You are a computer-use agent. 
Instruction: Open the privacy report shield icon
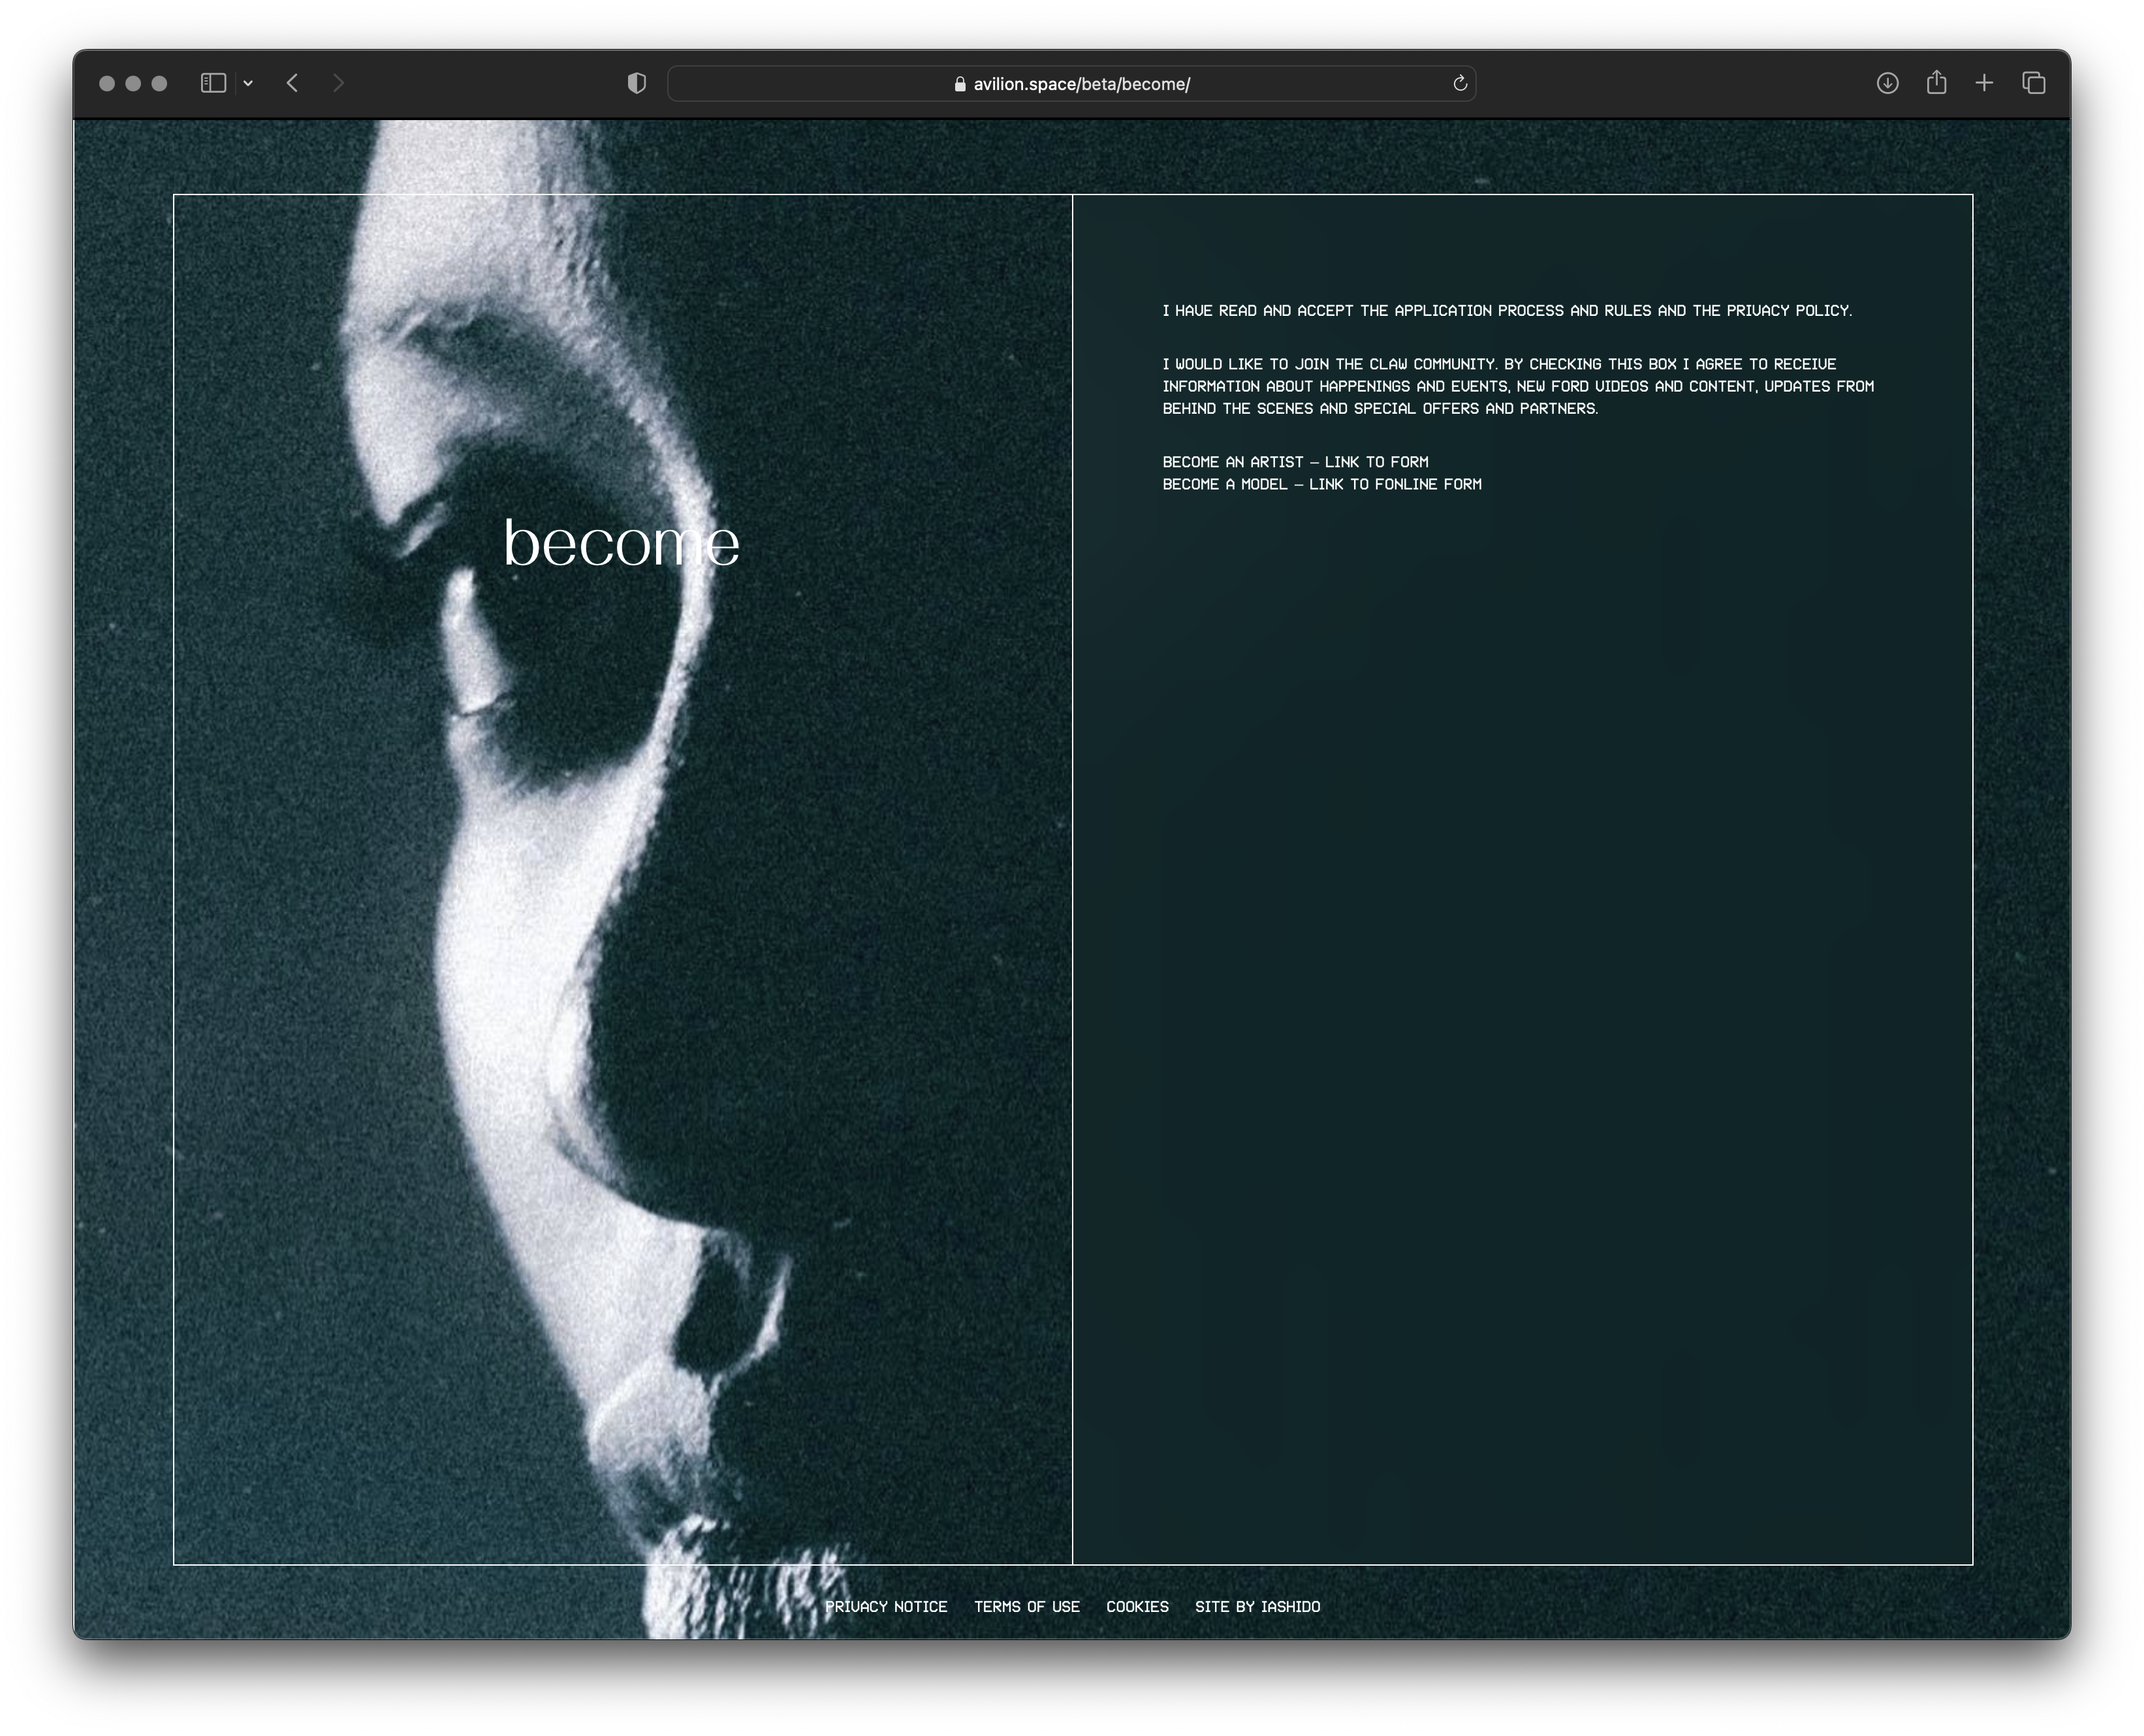click(x=637, y=83)
